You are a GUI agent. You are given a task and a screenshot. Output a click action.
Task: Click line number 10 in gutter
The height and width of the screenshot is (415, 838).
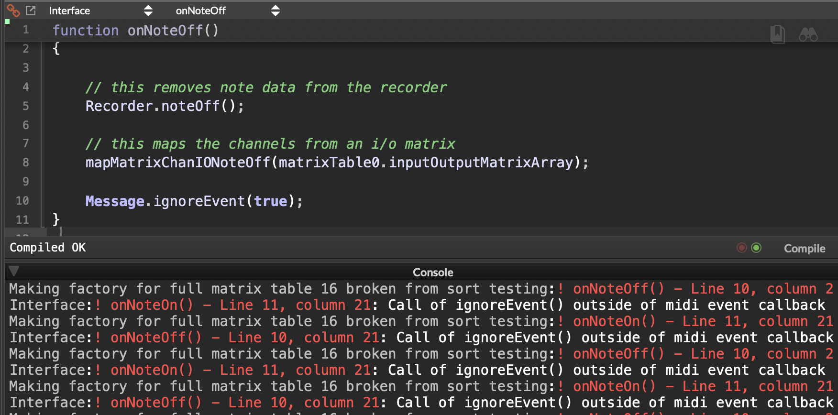tap(22, 201)
